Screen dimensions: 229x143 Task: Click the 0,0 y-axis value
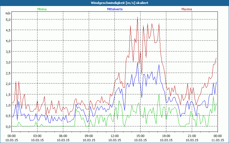point(8,126)
